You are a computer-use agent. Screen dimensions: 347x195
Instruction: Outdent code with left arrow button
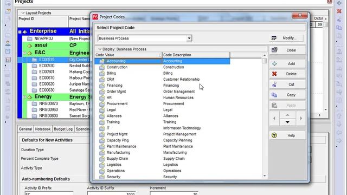274,119
